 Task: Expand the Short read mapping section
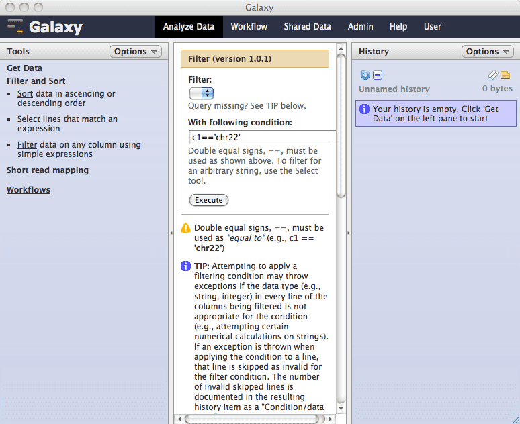pyautogui.click(x=48, y=170)
